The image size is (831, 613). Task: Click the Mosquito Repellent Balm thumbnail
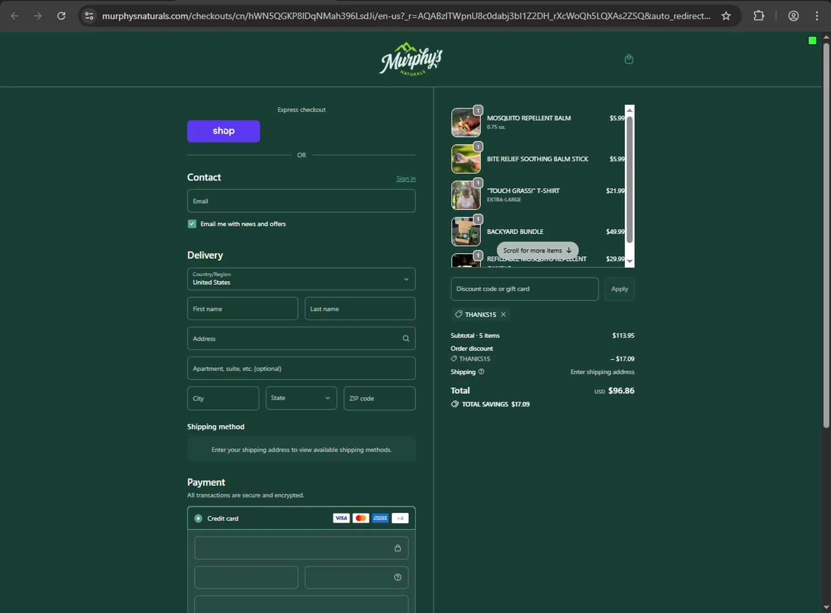466,122
